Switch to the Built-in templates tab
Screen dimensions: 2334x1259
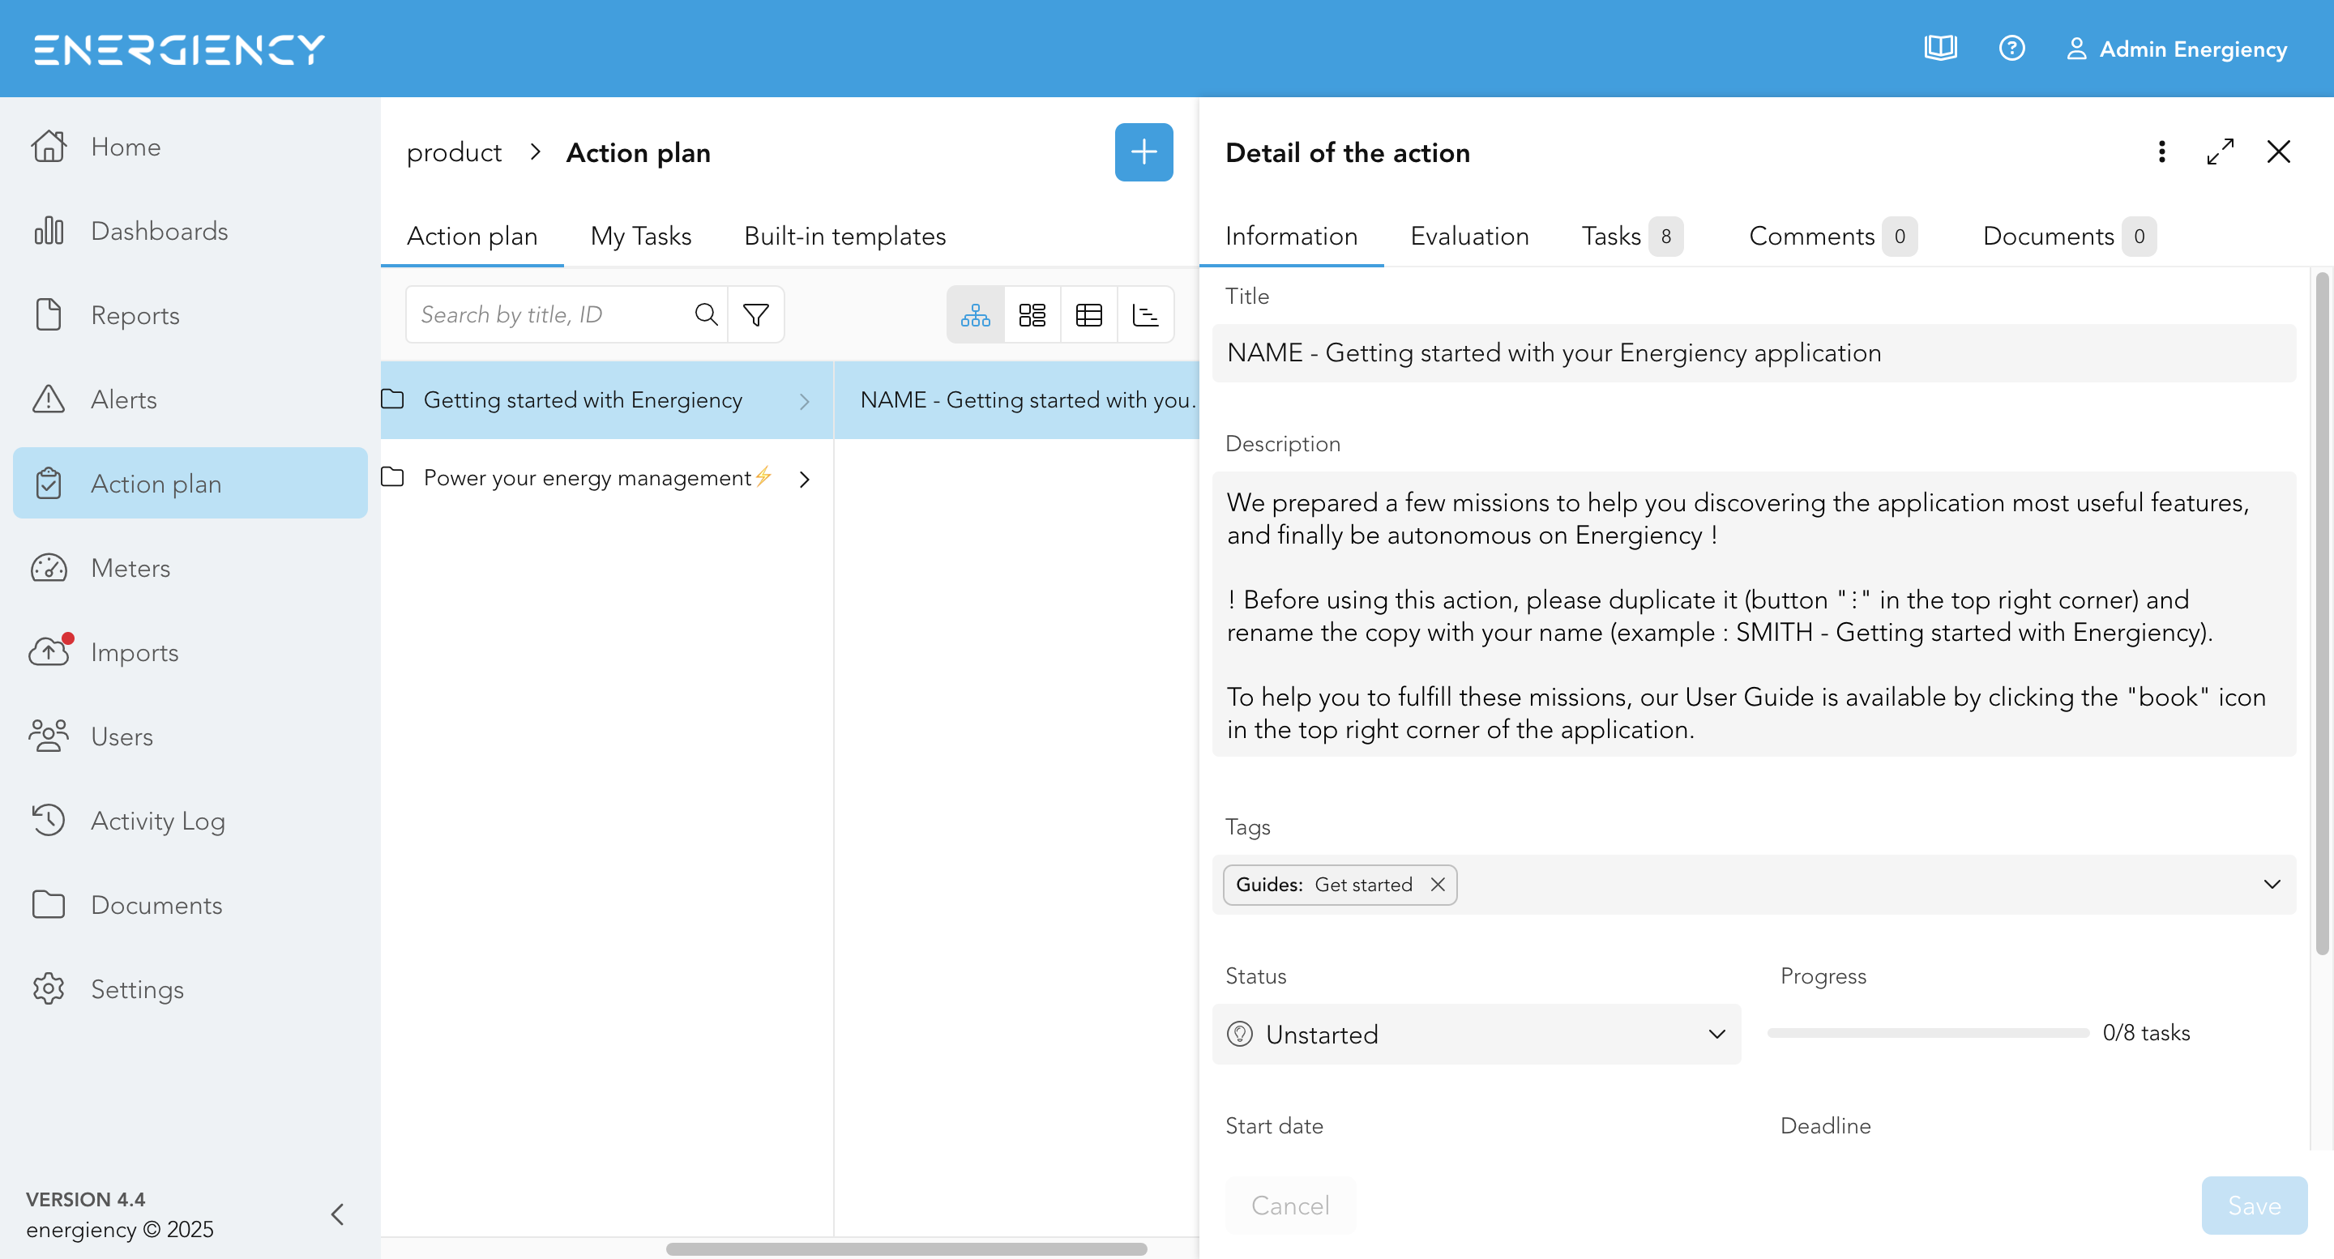[x=844, y=236]
